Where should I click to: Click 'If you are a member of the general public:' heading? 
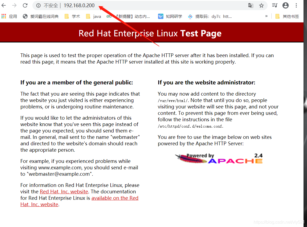pos(77,83)
